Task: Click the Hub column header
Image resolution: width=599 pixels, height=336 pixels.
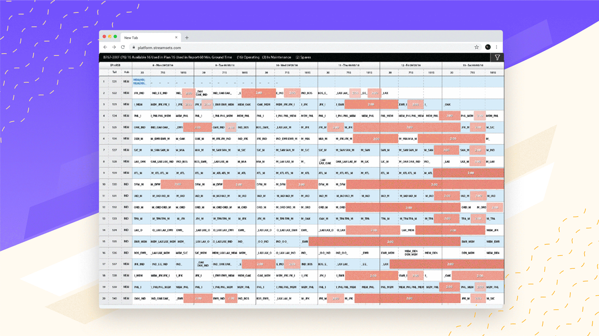Action: click(126, 73)
